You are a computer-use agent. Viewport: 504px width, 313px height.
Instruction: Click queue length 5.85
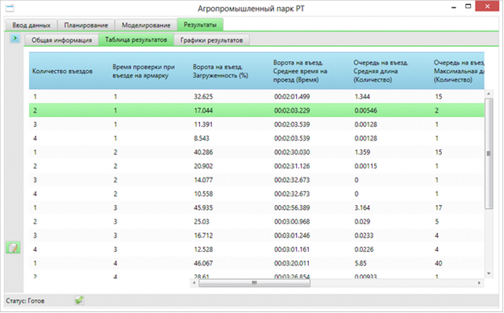coord(360,263)
